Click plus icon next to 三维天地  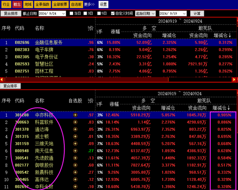75,143
